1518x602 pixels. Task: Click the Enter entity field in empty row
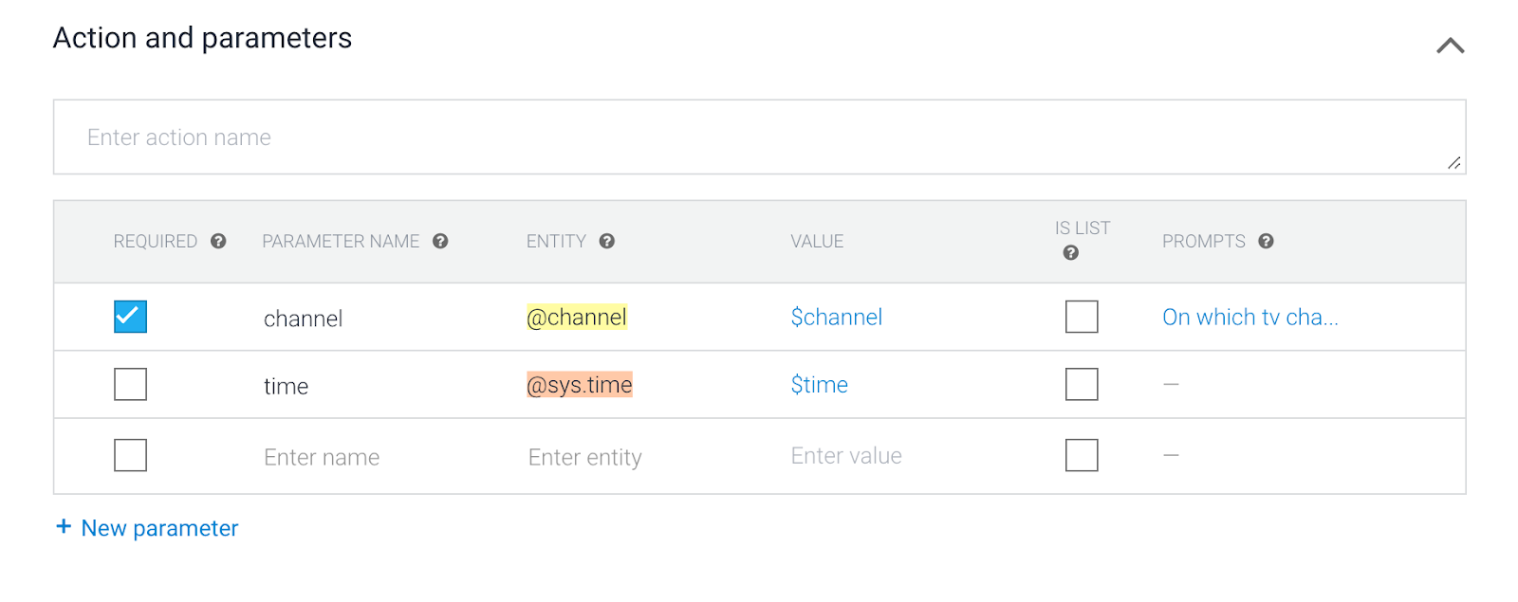coord(585,457)
